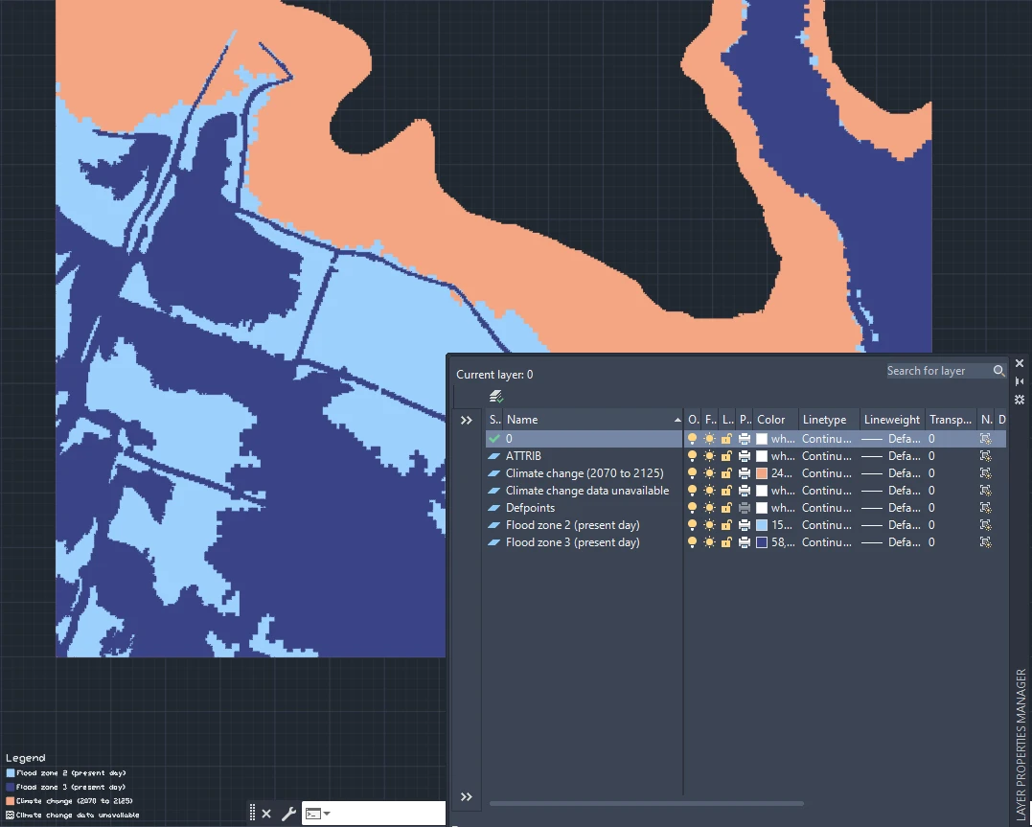
Task: Sort by Status column header
Action: [x=495, y=420]
